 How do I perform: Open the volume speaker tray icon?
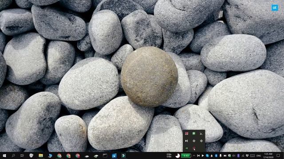coord(234,155)
